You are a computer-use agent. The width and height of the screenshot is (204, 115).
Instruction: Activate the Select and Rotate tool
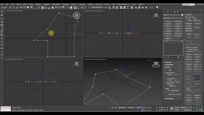point(46,8)
